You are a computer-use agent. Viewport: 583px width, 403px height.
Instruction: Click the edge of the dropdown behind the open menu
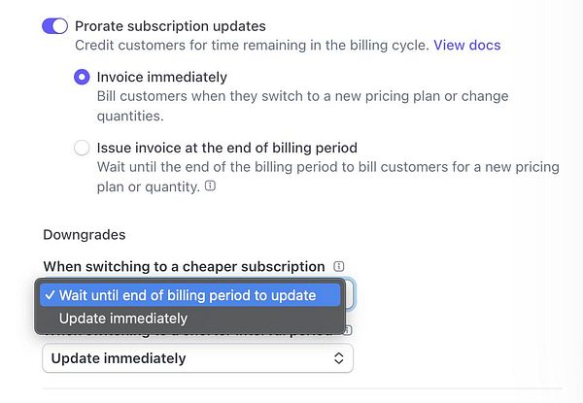350,294
